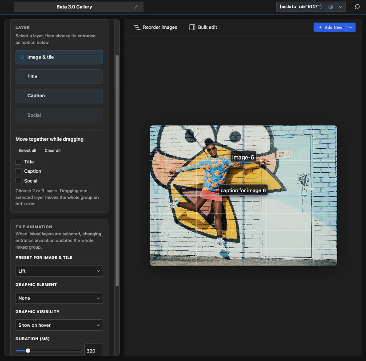Click the Beta 3.0 Gallery title field
The width and height of the screenshot is (366, 361).
pyautogui.click(x=79, y=7)
